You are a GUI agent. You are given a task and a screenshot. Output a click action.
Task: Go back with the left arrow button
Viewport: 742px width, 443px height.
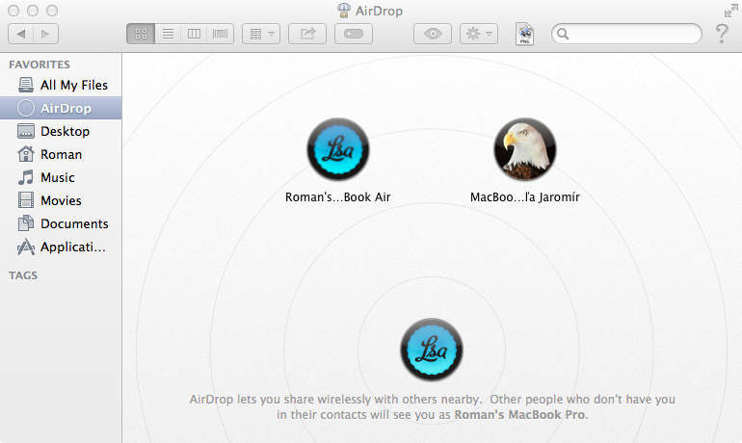(x=21, y=34)
